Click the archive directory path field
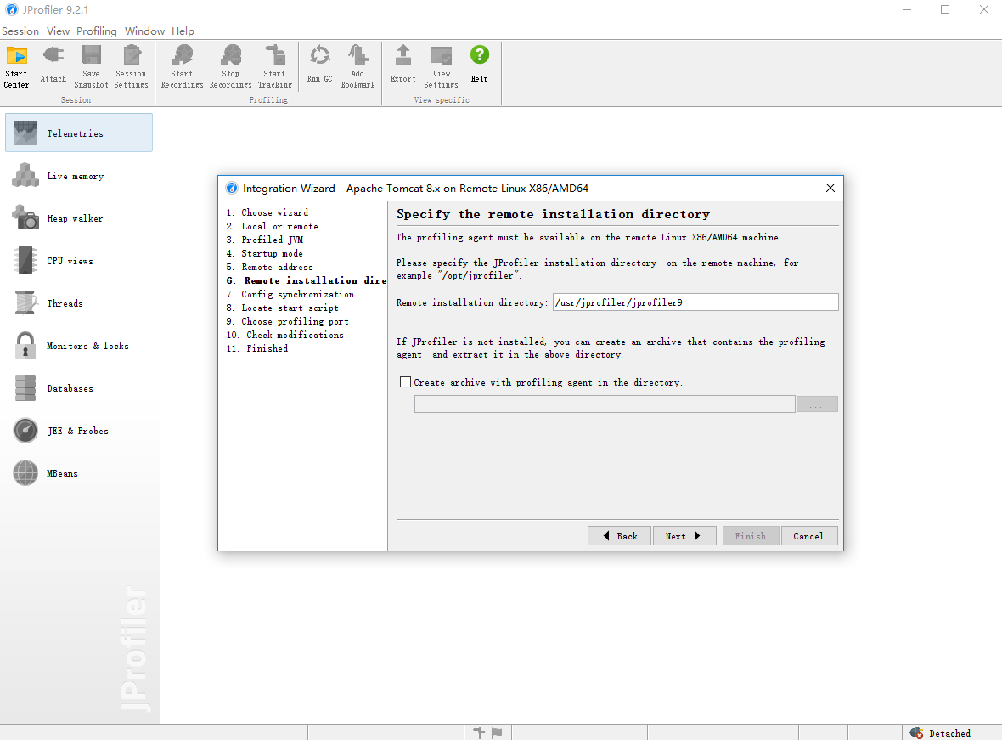The width and height of the screenshot is (1002, 740). point(605,404)
